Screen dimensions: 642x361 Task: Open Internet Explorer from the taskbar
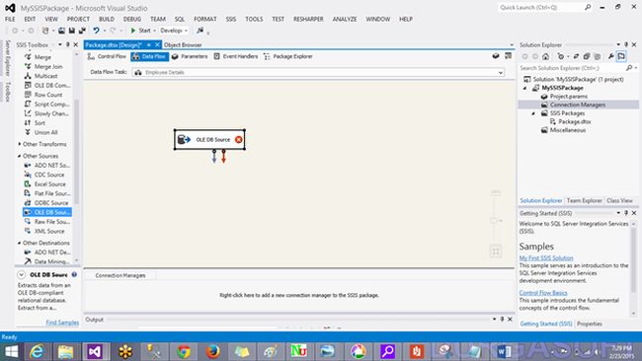(37, 351)
